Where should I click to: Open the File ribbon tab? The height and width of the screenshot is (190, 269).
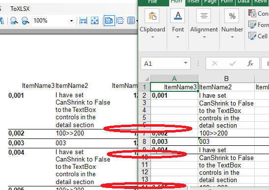point(152,2)
